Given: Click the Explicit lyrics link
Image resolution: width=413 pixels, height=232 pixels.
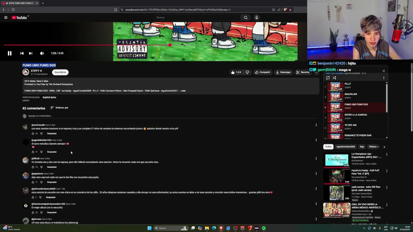Looking at the screenshot, I should [x=49, y=97].
